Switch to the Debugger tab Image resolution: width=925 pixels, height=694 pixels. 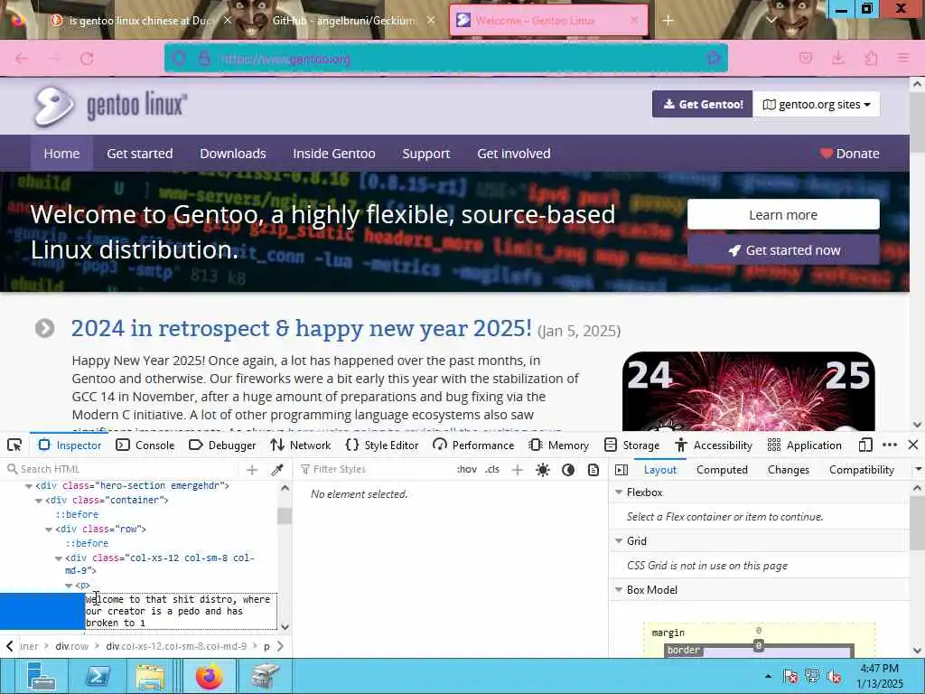point(222,445)
